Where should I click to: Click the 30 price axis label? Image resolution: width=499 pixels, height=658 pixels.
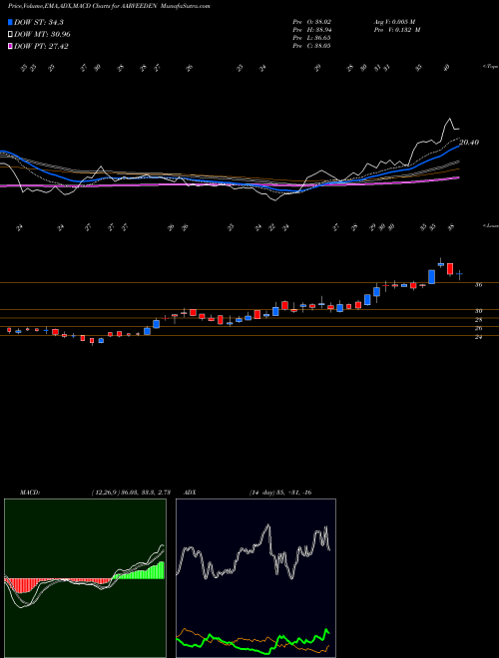point(478,311)
